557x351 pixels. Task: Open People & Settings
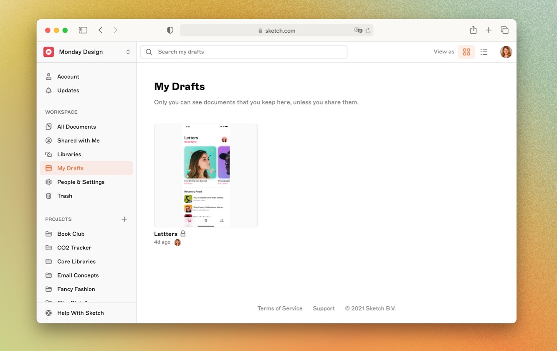click(x=86, y=182)
